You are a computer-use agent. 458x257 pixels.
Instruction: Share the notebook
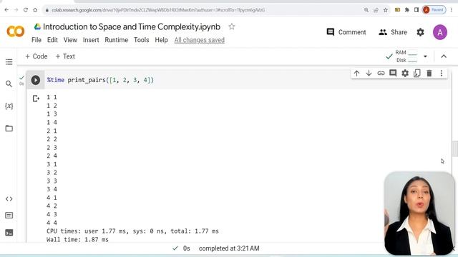pyautogui.click(x=393, y=32)
